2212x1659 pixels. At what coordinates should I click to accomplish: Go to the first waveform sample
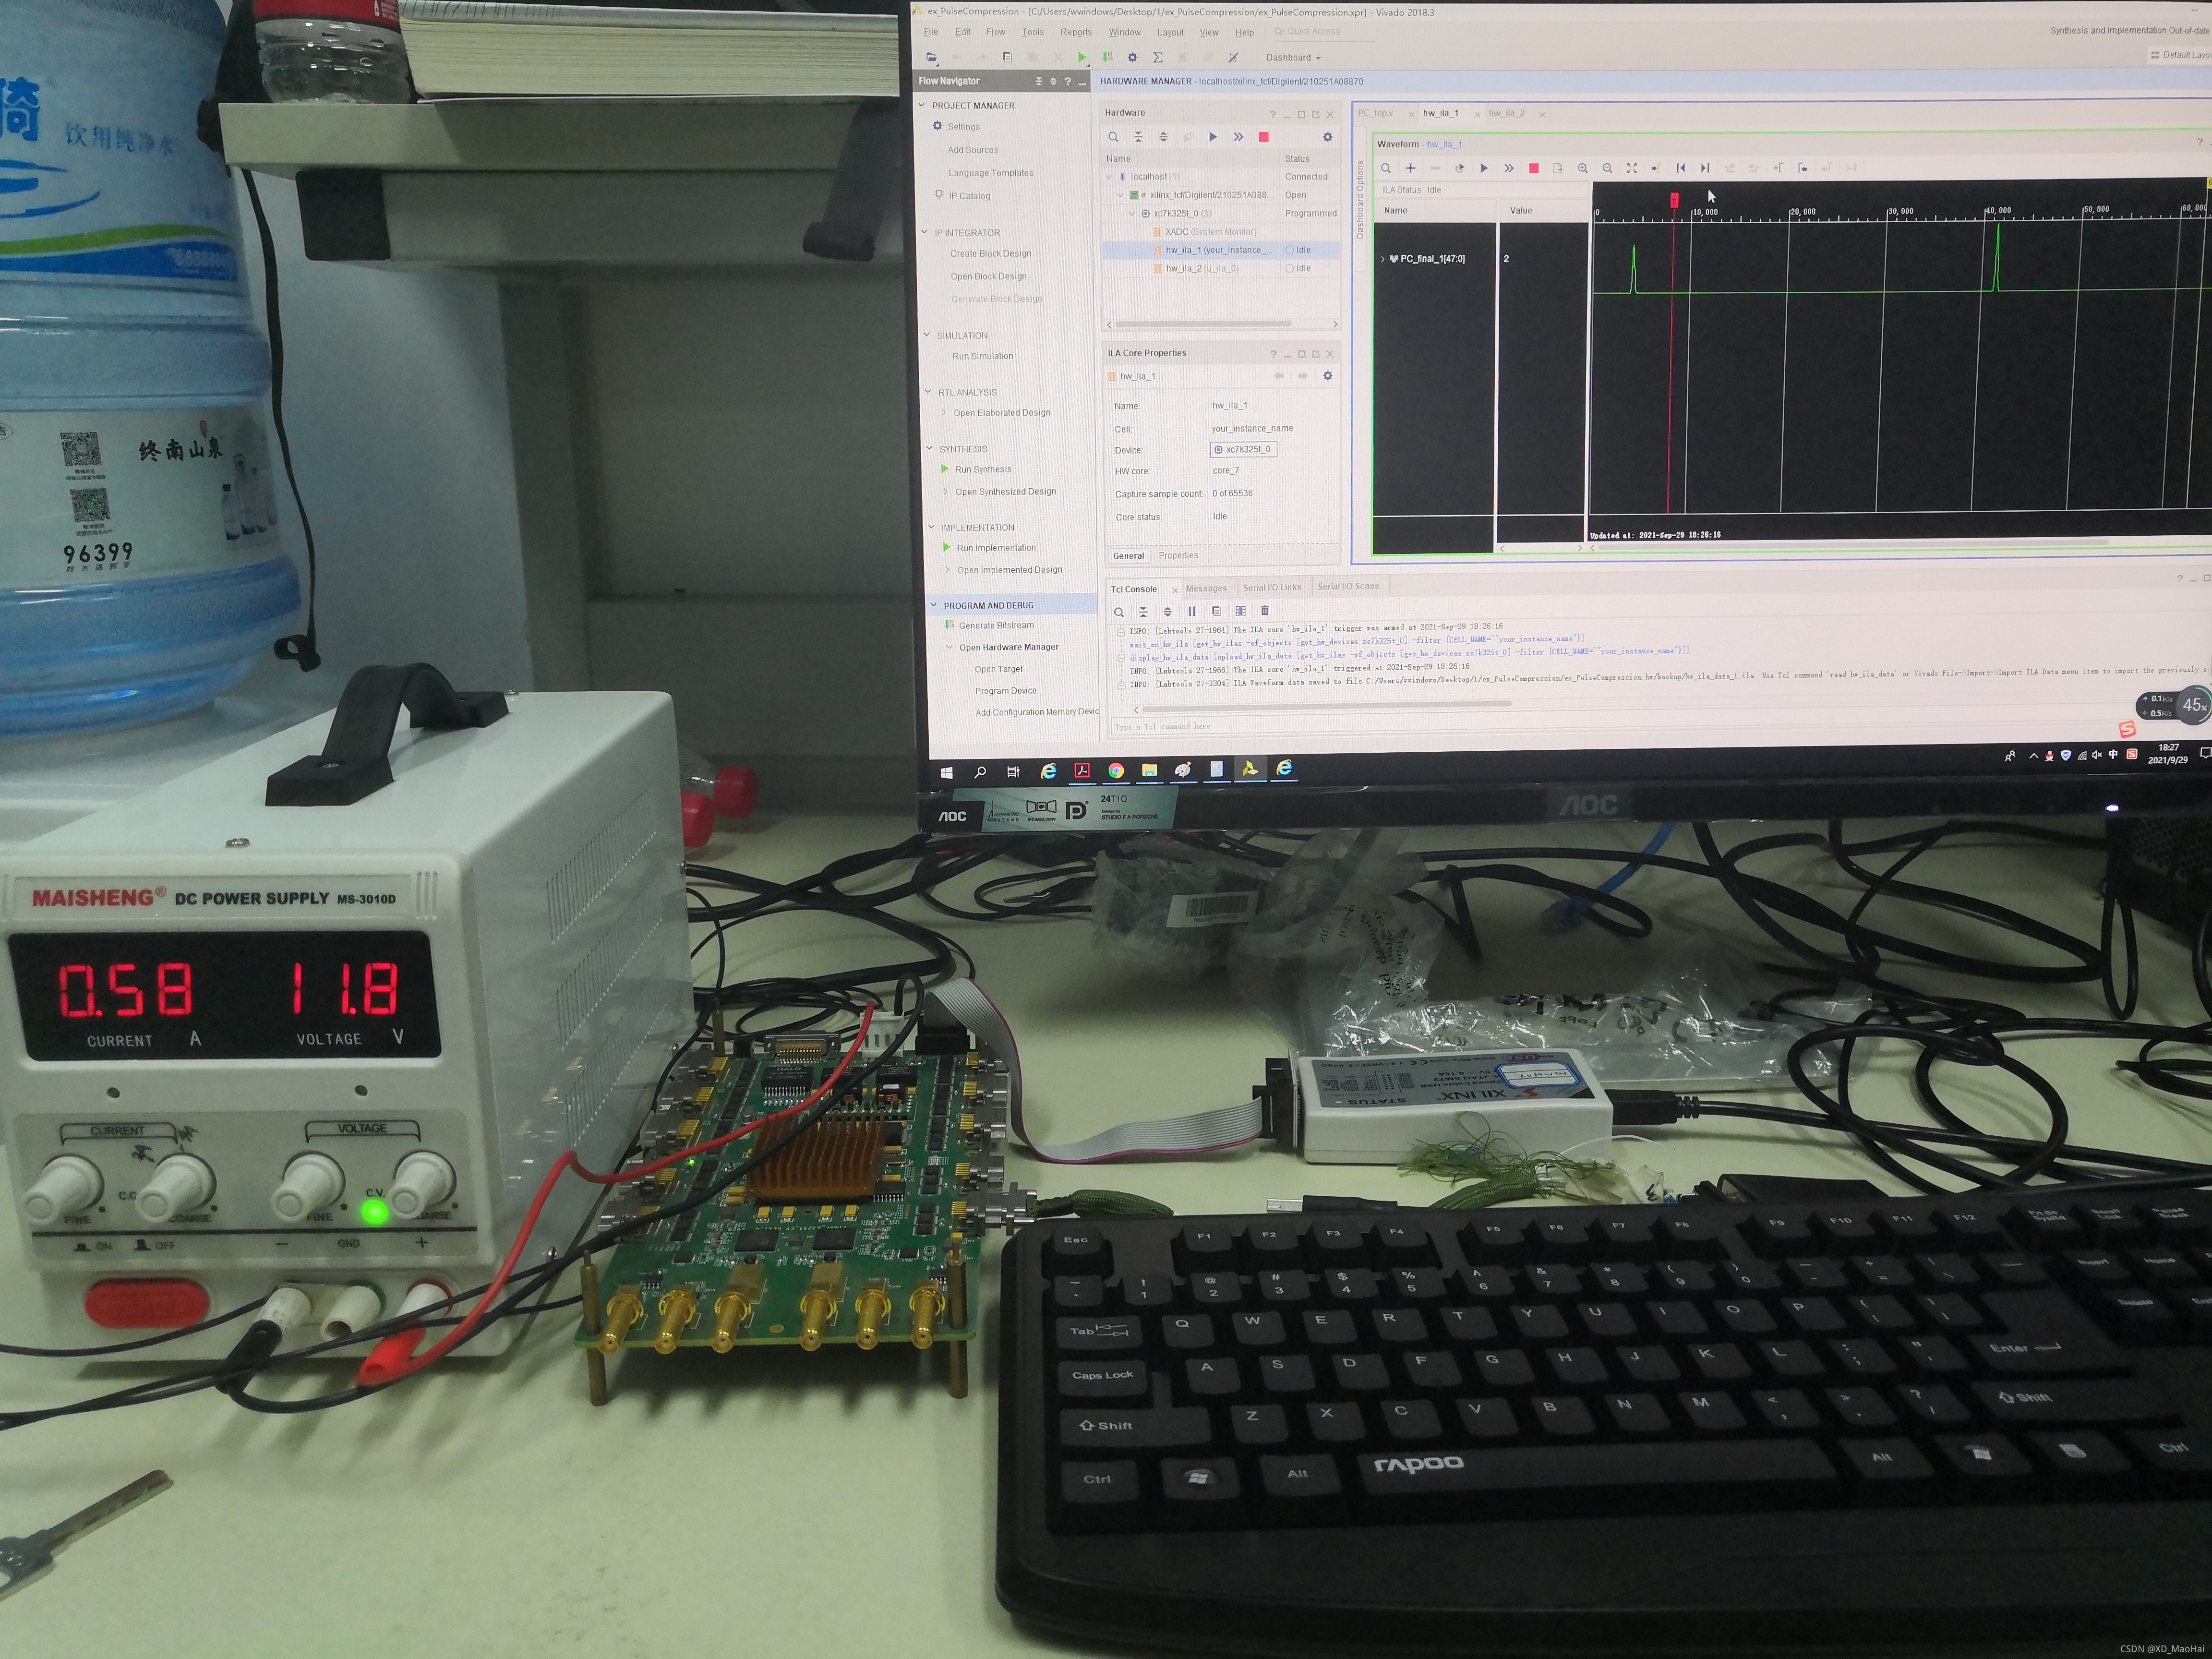point(1680,168)
